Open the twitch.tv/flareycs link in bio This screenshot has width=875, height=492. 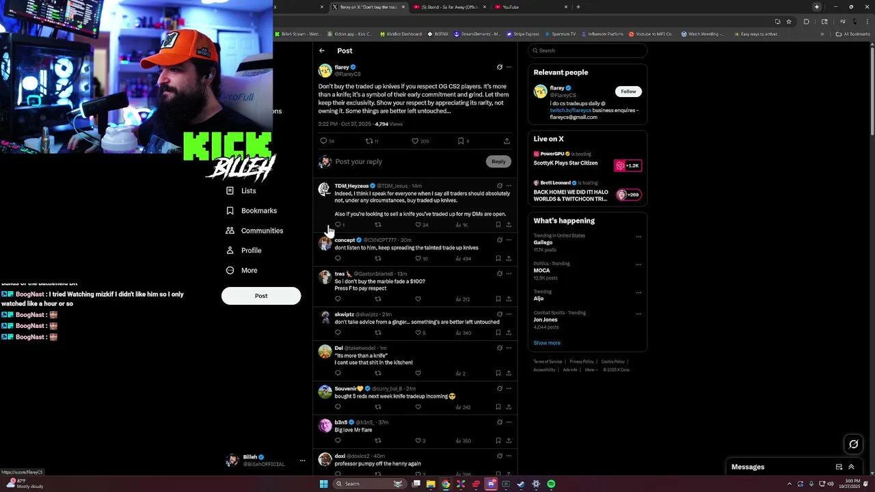pos(570,110)
